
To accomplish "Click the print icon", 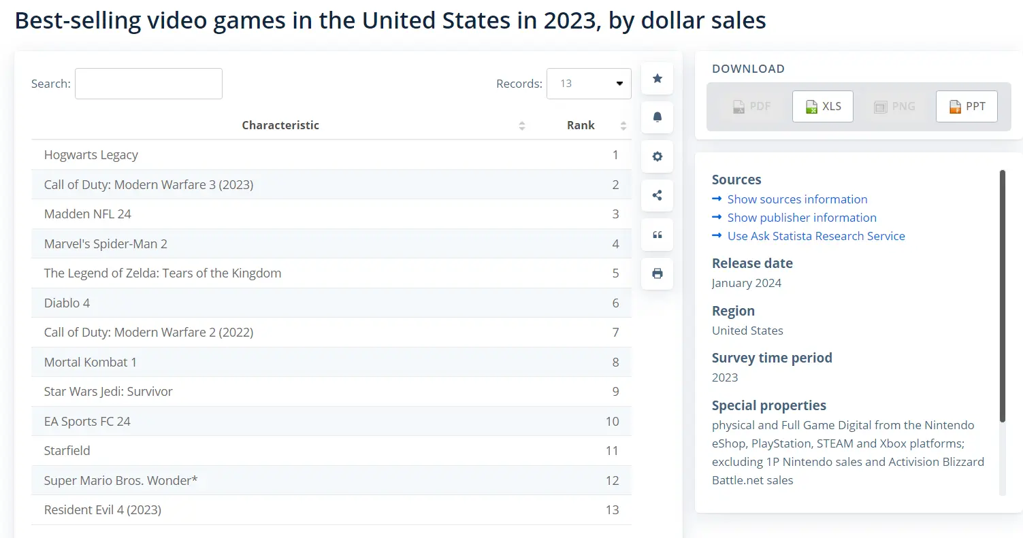I will (x=657, y=273).
